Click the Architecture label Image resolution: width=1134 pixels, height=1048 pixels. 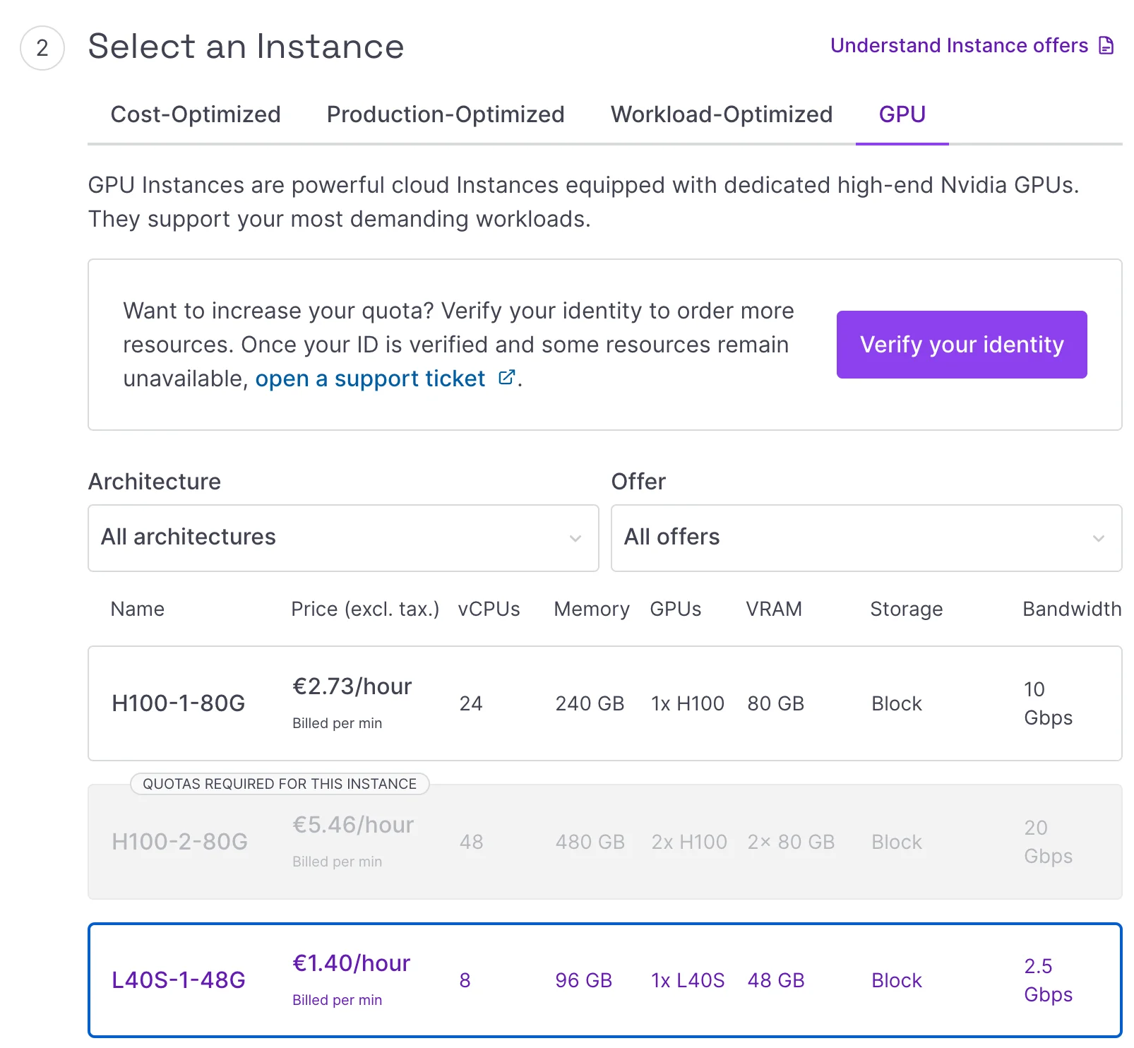click(x=155, y=482)
